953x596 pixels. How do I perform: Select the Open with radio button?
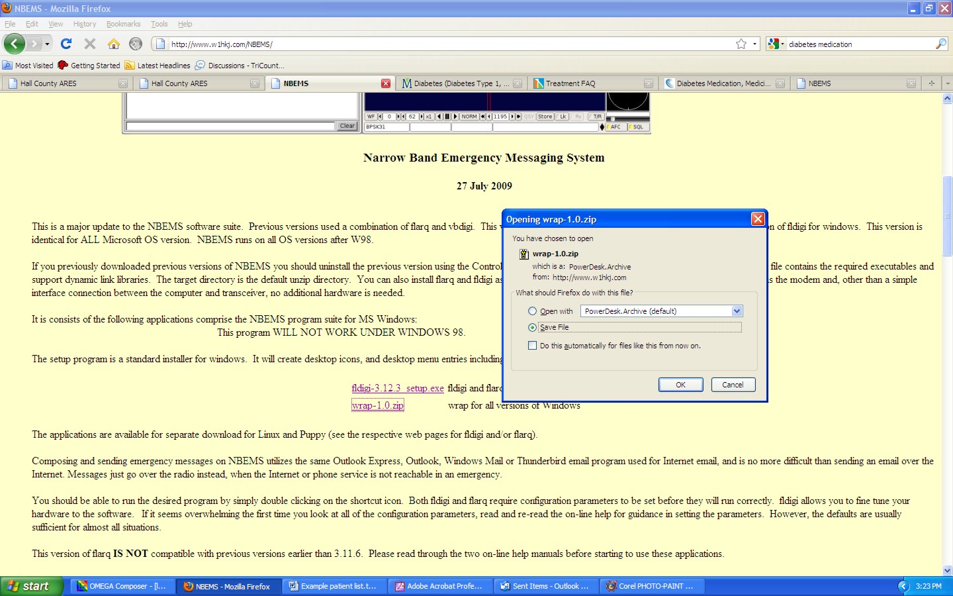click(532, 311)
